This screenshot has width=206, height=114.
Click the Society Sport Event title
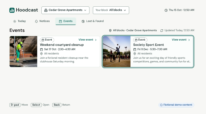(148, 45)
